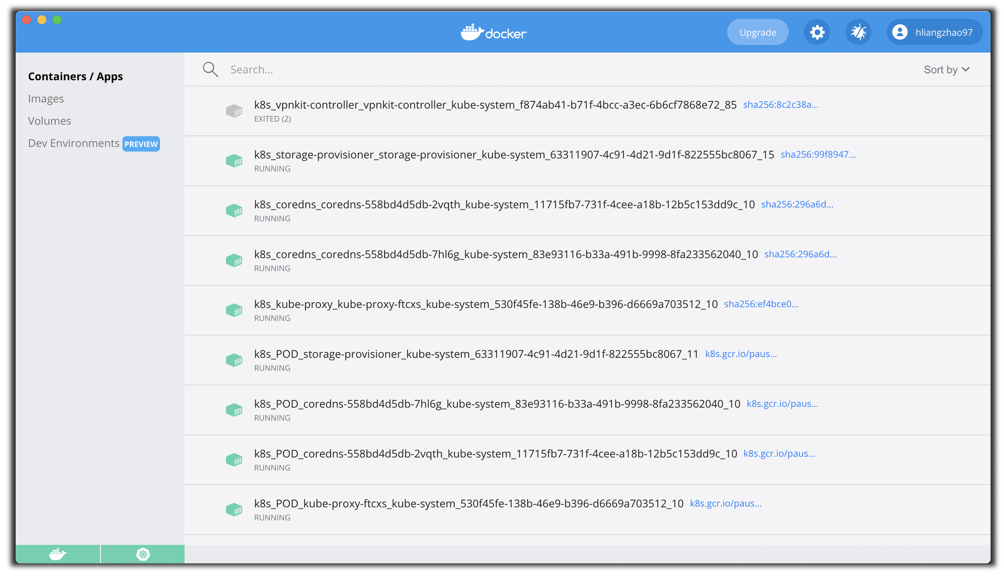The height and width of the screenshot is (576, 1004).
Task: Open image link sha256:ef4bce0...
Action: 761,304
